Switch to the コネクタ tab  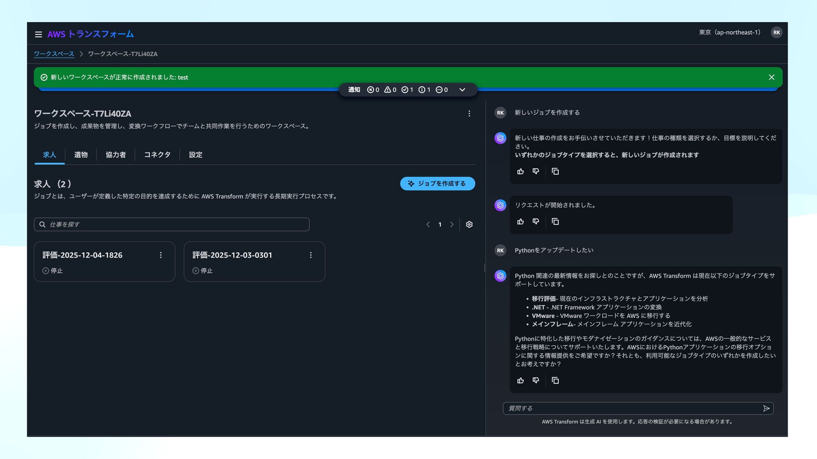(157, 155)
